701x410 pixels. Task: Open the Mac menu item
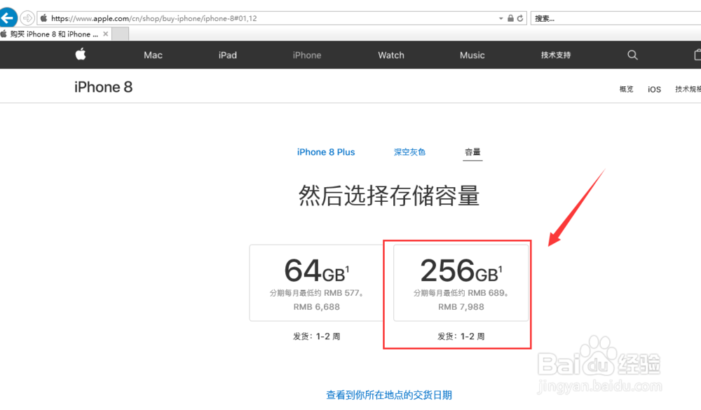(153, 55)
